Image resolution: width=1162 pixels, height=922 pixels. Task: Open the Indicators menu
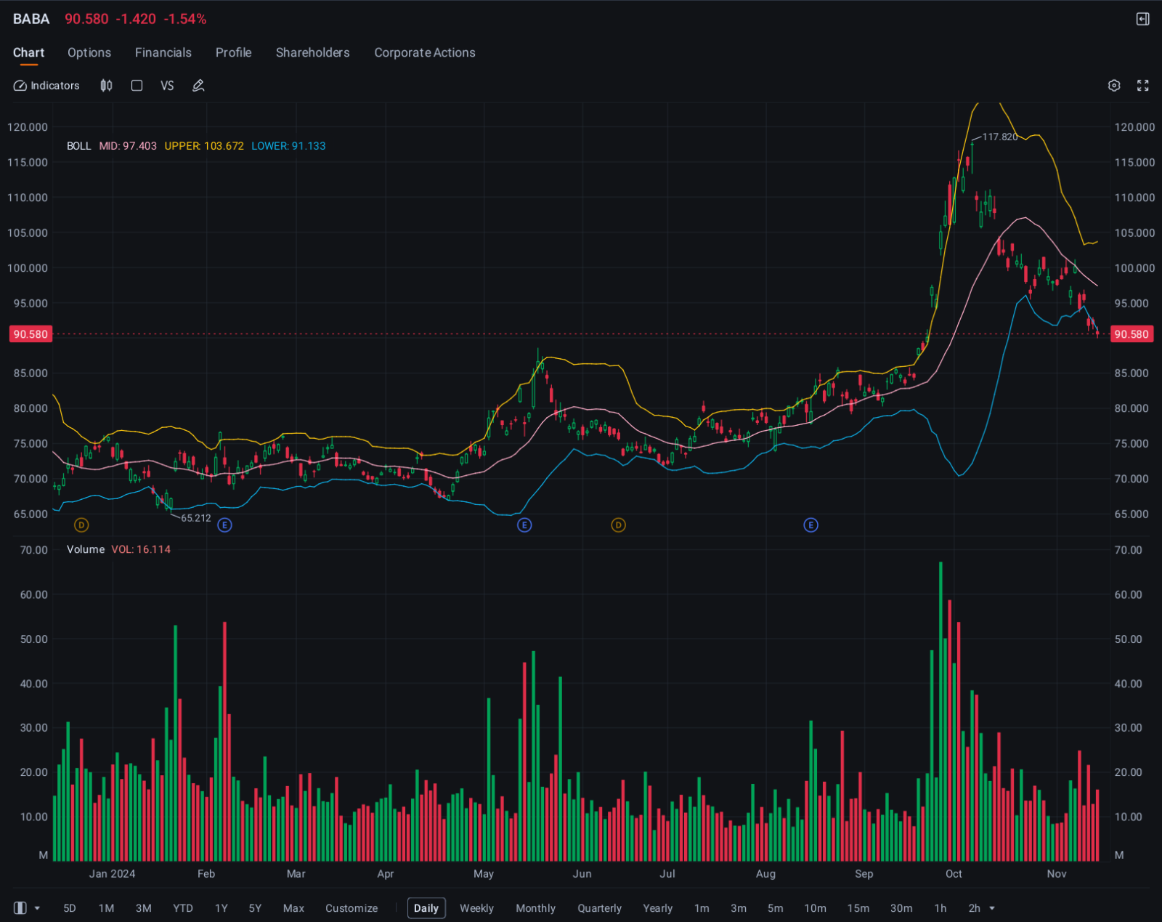(x=46, y=86)
